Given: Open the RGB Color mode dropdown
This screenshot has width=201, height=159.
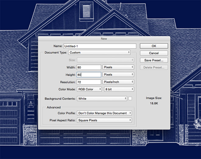Looking at the screenshot, I should [89, 89].
